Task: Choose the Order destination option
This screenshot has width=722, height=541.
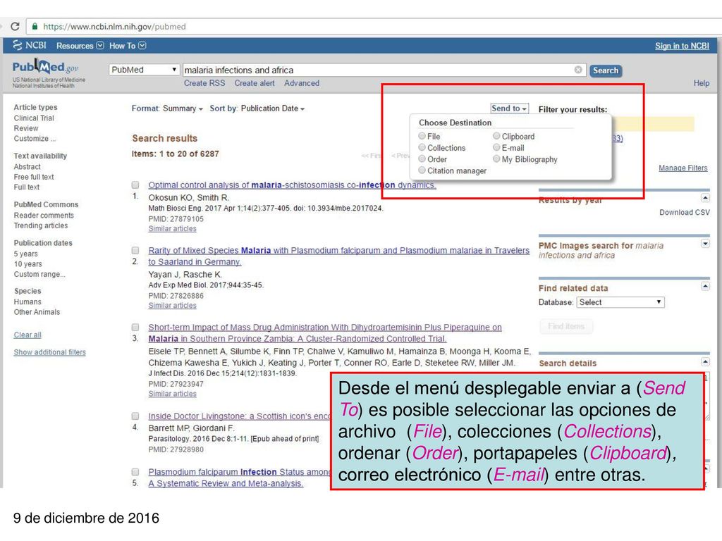Action: tap(422, 158)
